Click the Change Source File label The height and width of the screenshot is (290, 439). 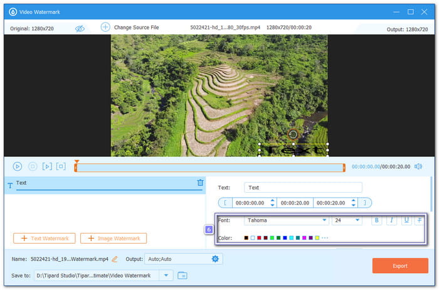(x=136, y=28)
